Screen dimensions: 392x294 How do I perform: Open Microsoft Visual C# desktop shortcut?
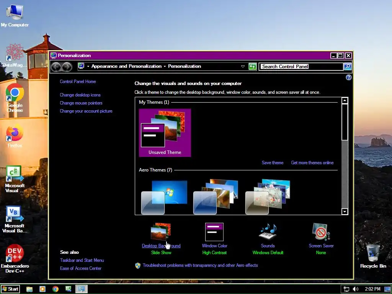pyautogui.click(x=15, y=179)
